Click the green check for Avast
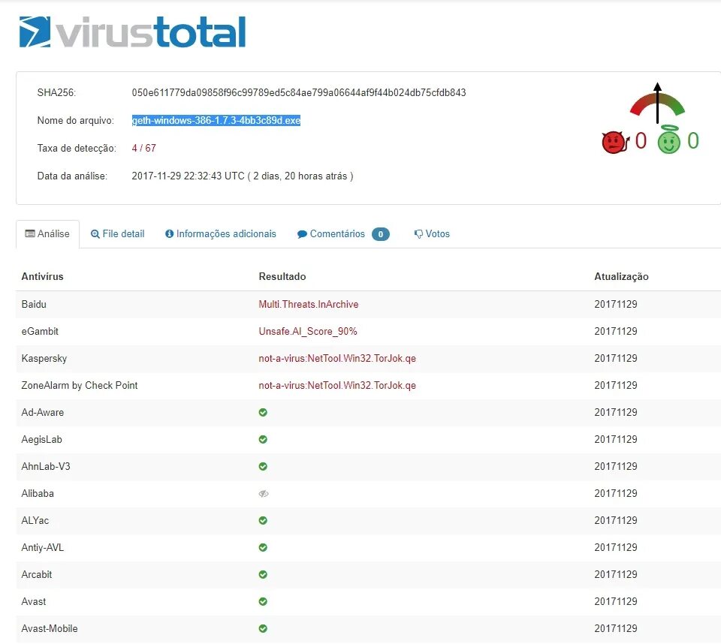The width and height of the screenshot is (721, 644). point(263,602)
